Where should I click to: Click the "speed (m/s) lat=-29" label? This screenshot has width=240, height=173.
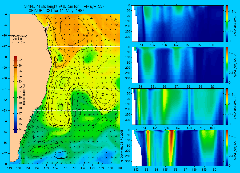[x=235, y=65]
